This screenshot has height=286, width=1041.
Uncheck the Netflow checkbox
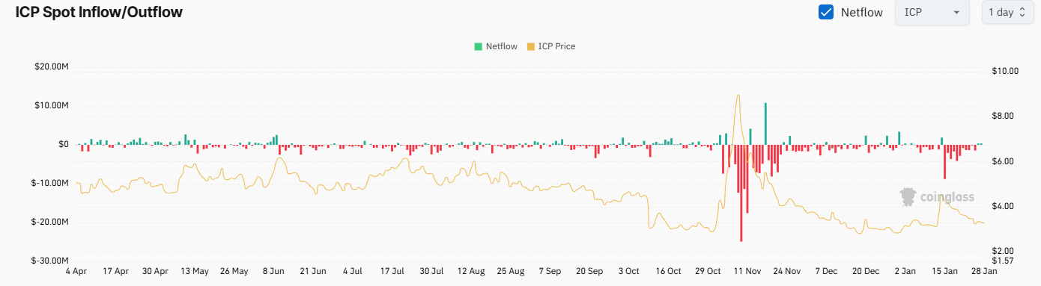tap(826, 13)
